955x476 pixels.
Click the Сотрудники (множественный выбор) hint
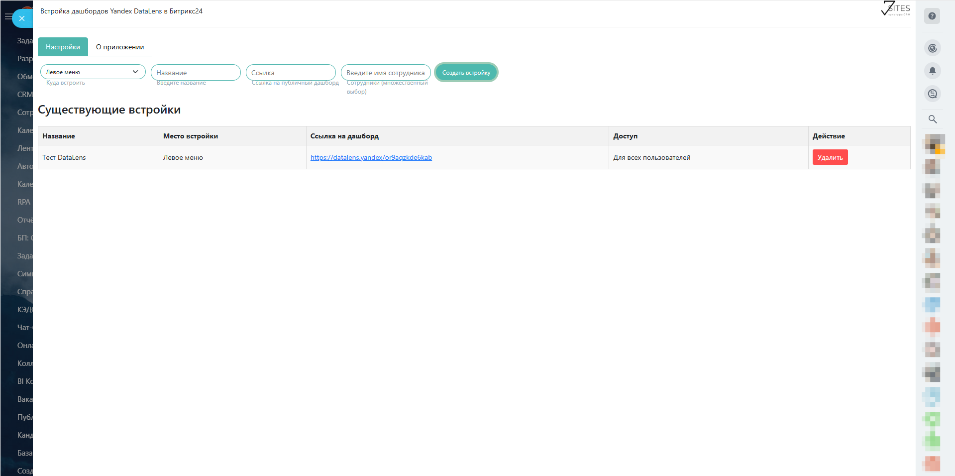[387, 87]
